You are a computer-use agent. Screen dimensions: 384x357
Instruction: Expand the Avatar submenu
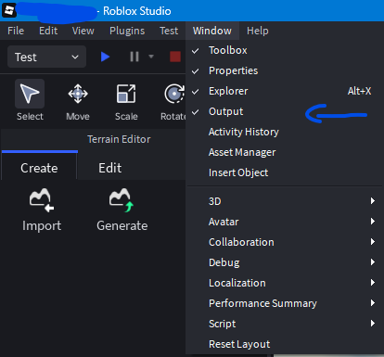[285, 222]
